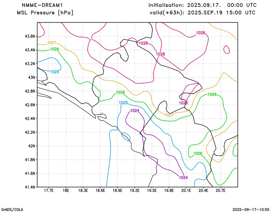This screenshot has width=275, height=212.
Task: Select the '42.8N' latitude axis label
Action: pos(30,91)
